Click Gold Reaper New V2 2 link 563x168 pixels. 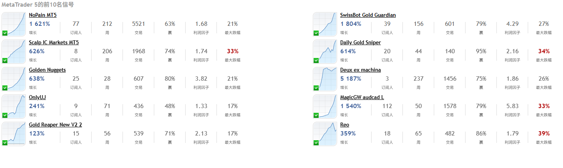[x=55, y=125]
